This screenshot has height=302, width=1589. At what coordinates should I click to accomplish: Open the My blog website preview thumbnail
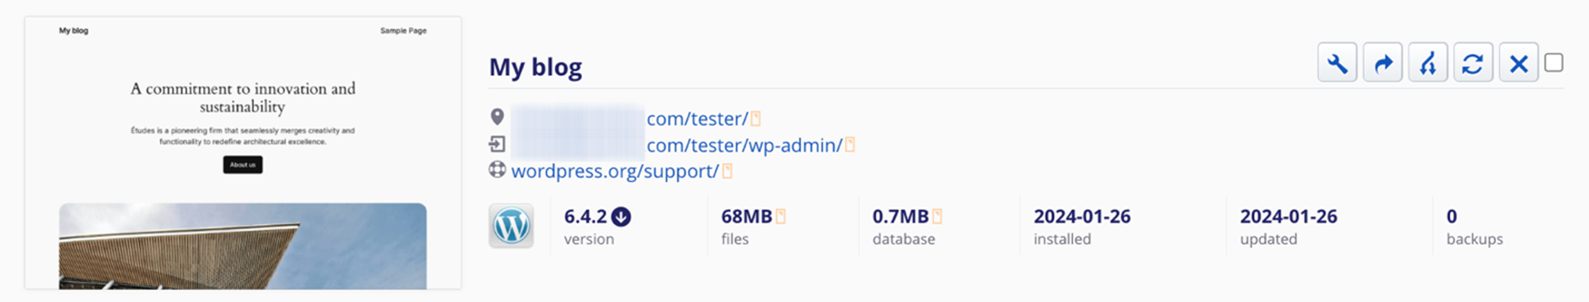tap(242, 153)
